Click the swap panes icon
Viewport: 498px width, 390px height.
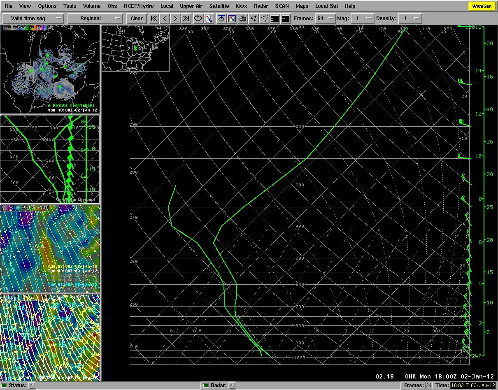[232, 18]
